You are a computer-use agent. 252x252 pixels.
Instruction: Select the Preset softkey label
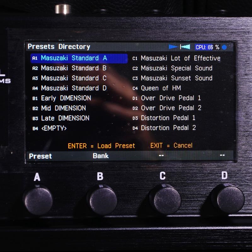[40, 156]
